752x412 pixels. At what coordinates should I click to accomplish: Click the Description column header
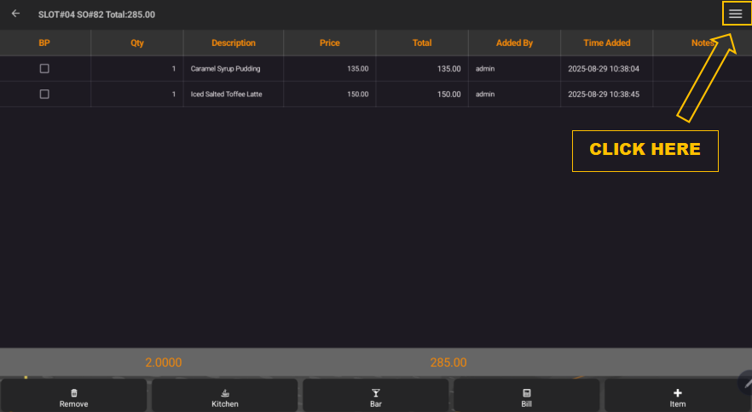234,43
